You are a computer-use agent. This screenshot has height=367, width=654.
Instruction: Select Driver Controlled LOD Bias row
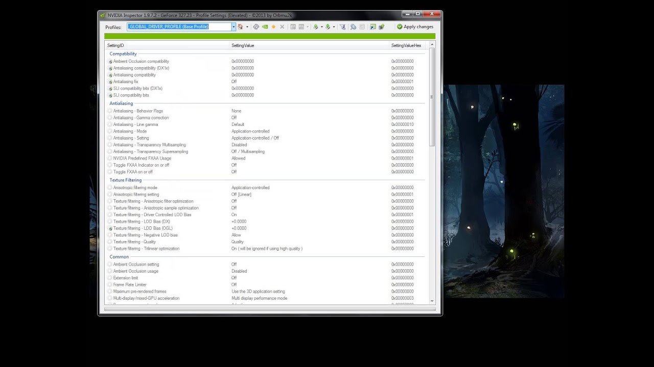coord(266,215)
